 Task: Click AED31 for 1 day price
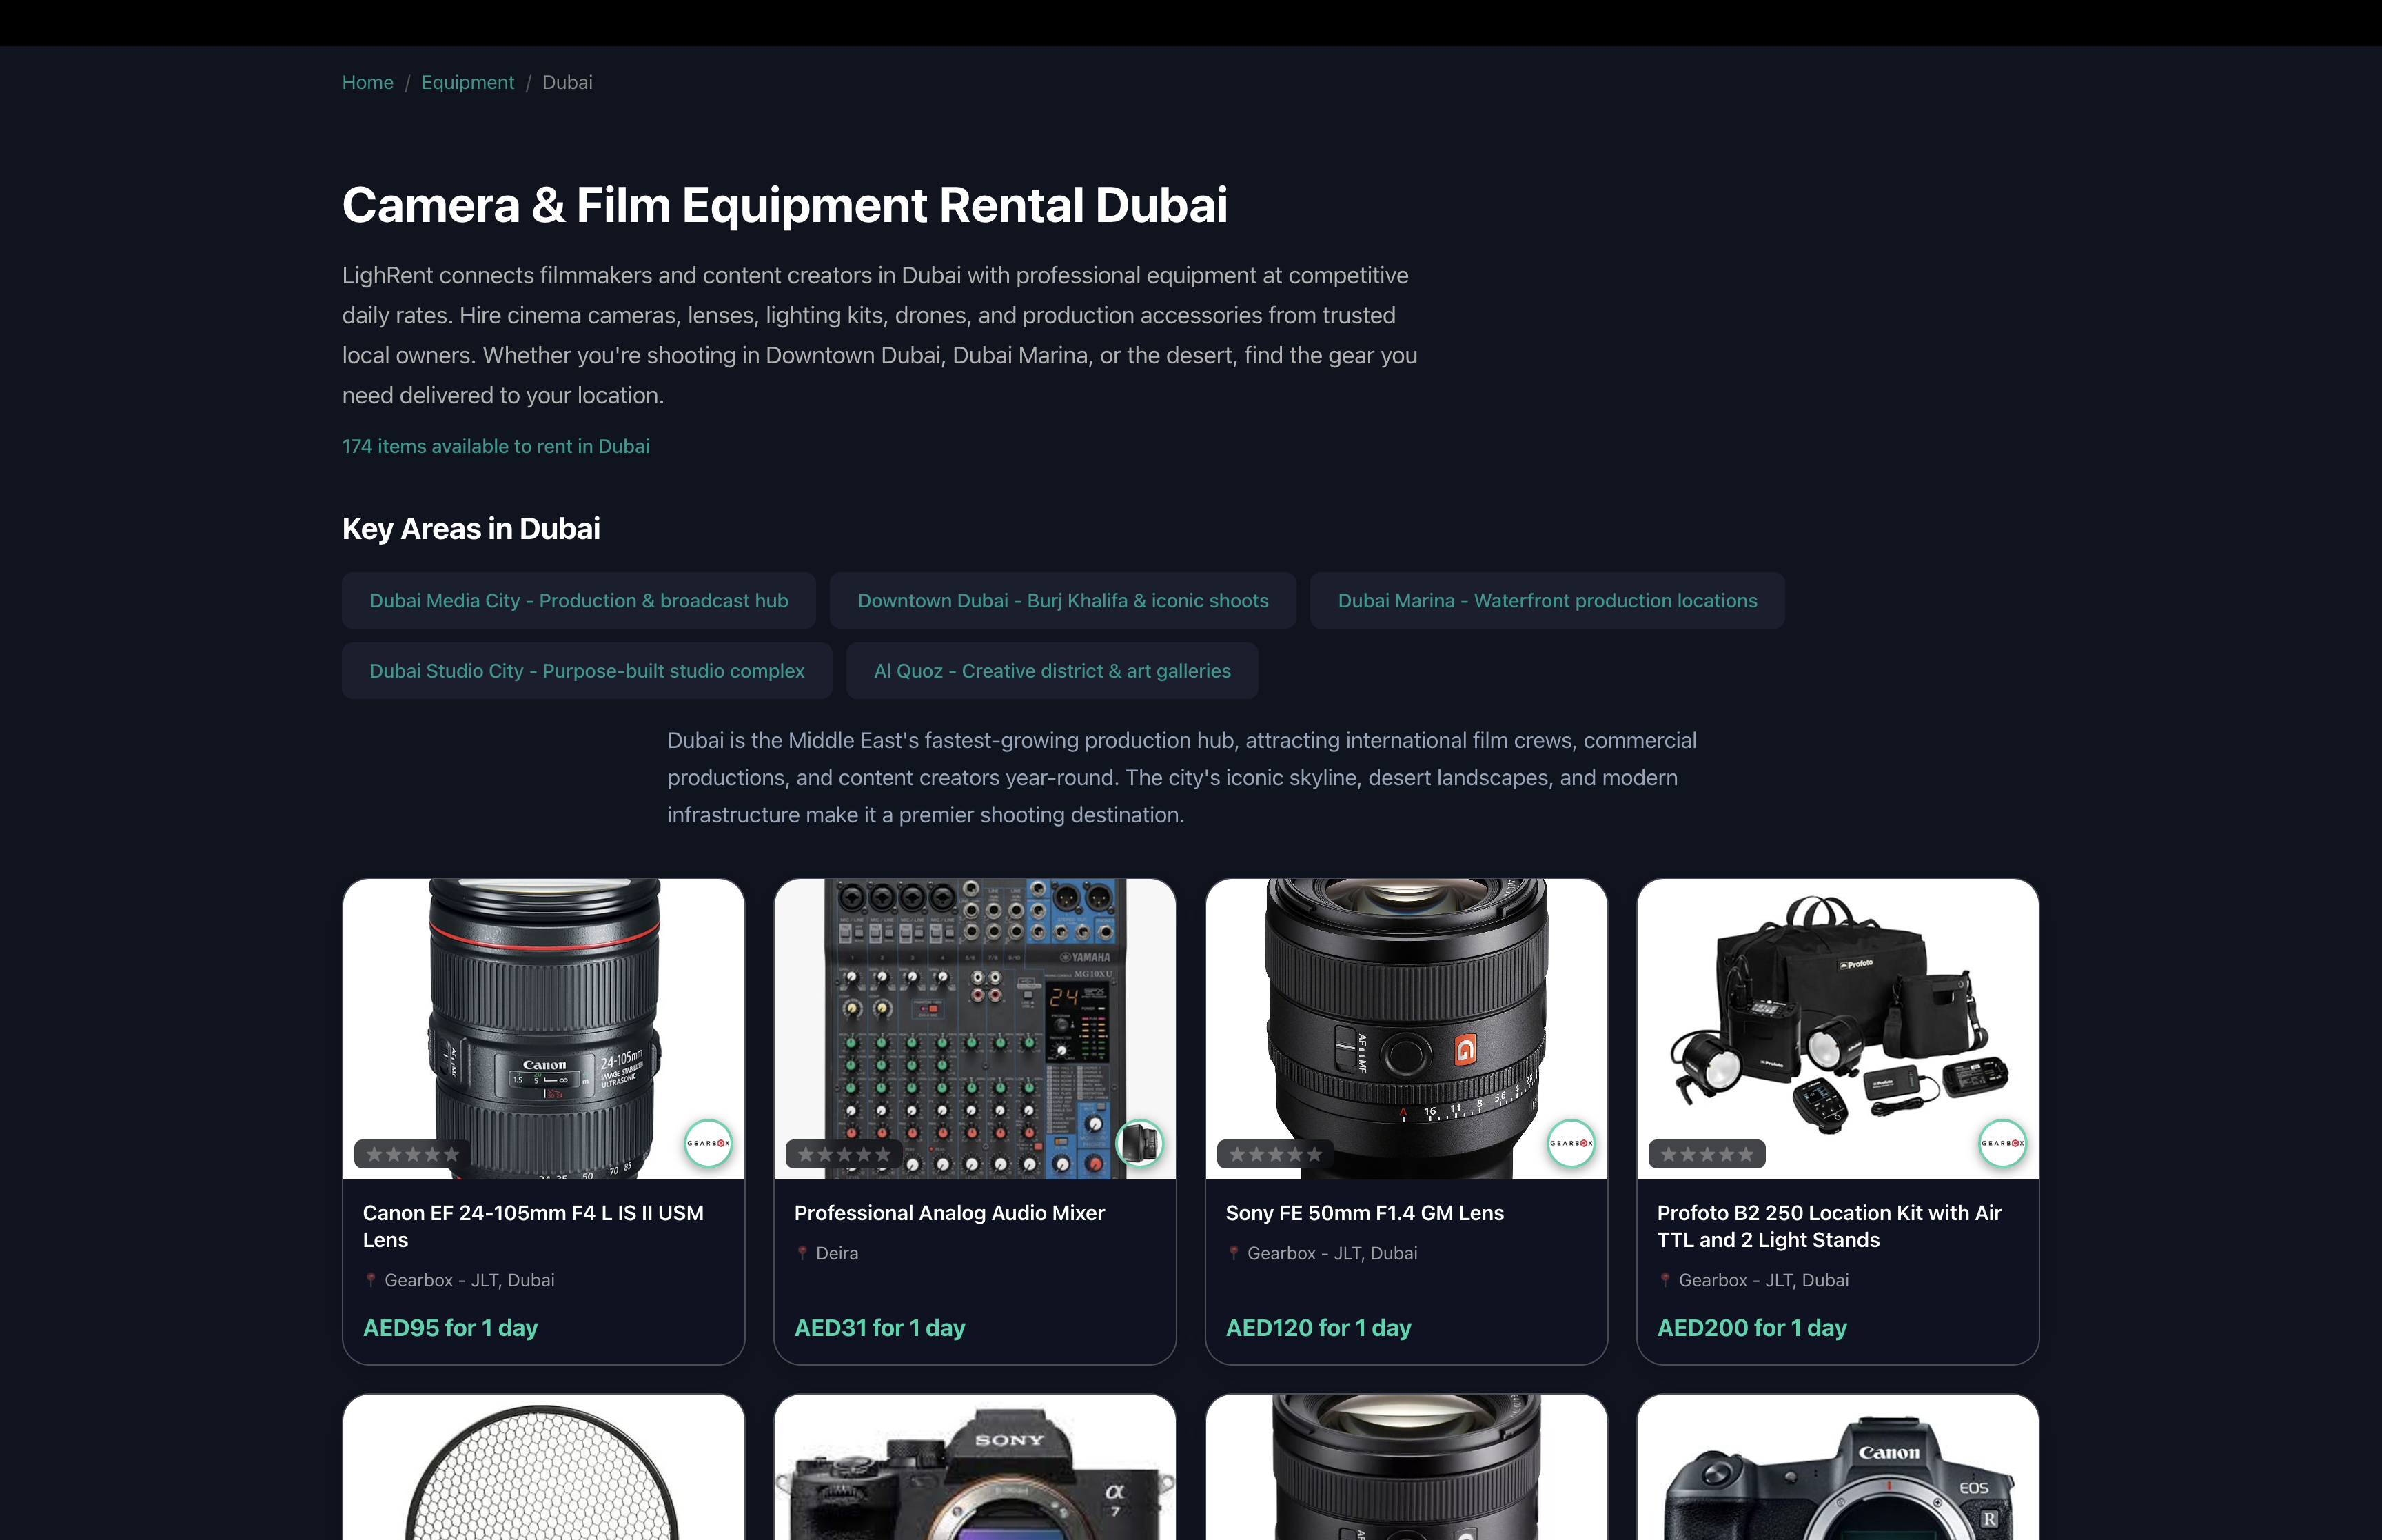[x=879, y=1328]
